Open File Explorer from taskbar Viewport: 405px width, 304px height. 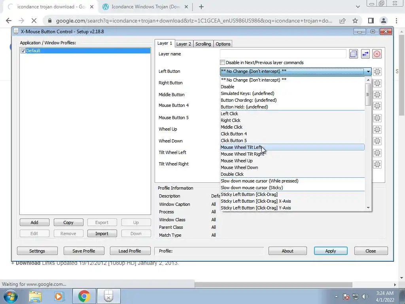(x=35, y=296)
